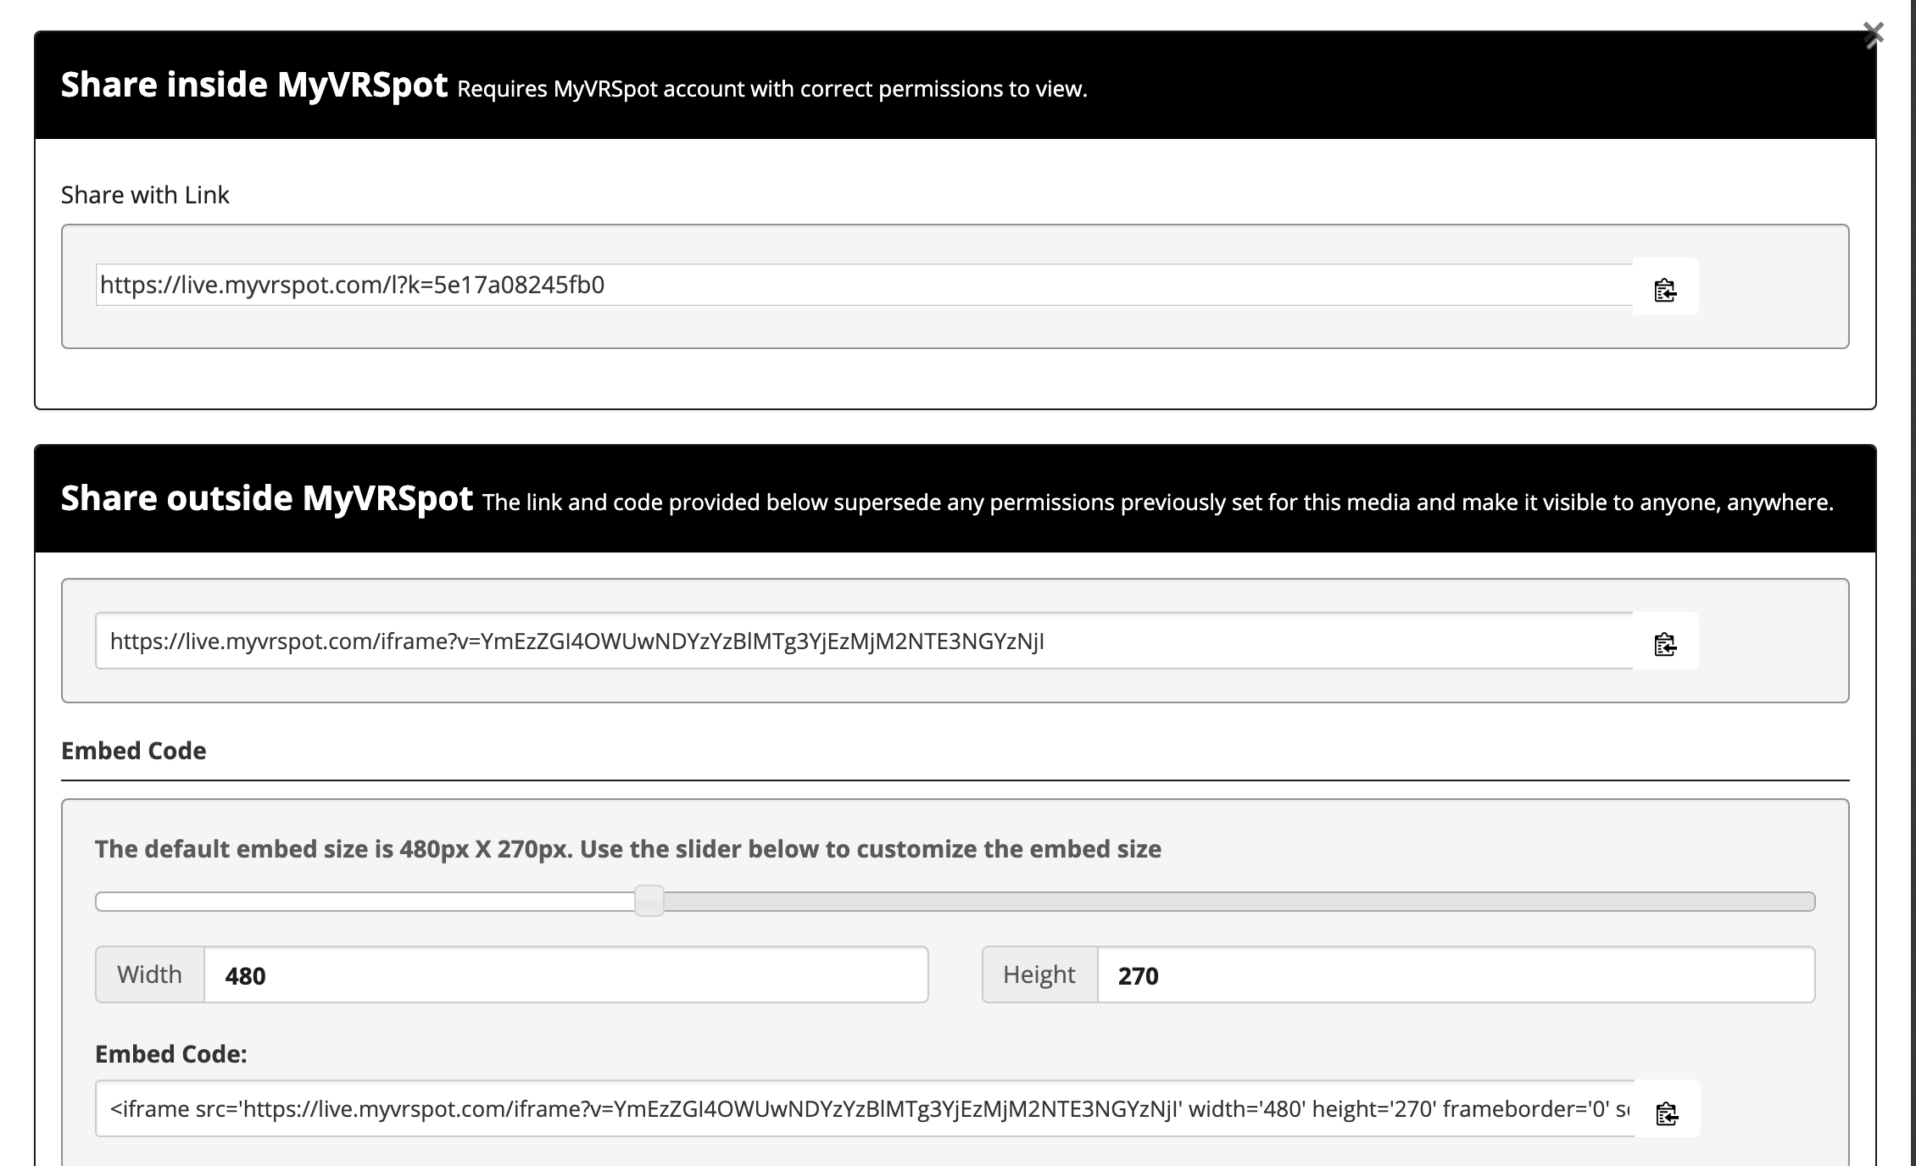Screen dimensions: 1916x1166
Task: Click the bold Embed Code section title
Action: click(134, 751)
